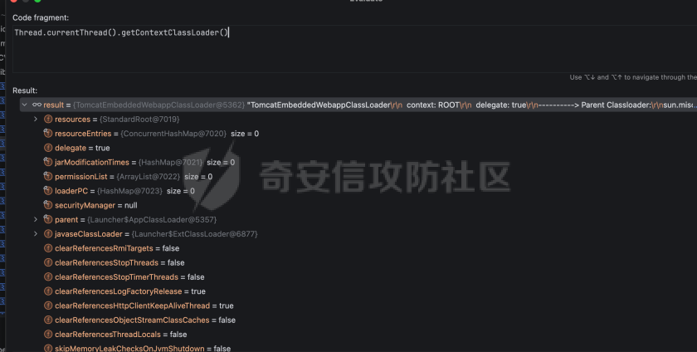Screen dimensions: 697x352
Task: Expand the parent AppClassLoader node
Action: [x=36, y=219]
